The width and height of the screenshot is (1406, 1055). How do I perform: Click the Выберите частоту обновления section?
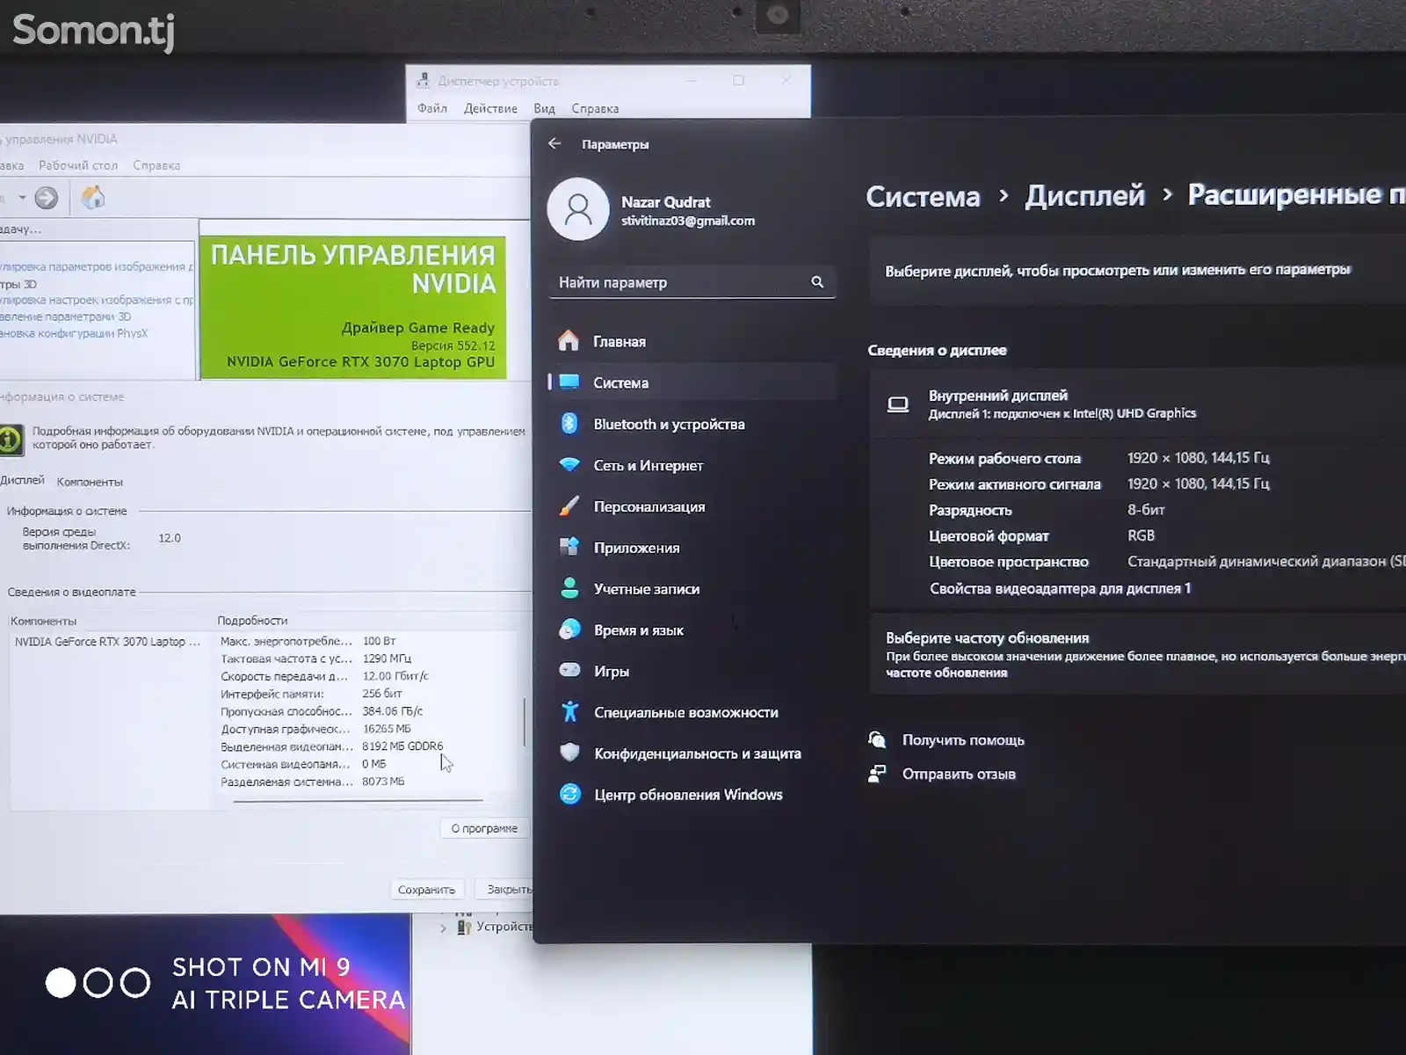tap(1138, 654)
